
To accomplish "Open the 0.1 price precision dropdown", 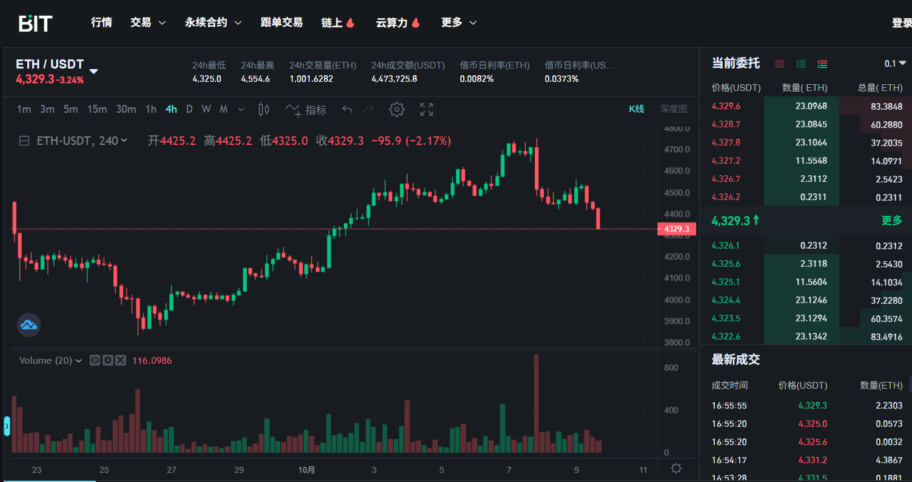I will pos(895,64).
